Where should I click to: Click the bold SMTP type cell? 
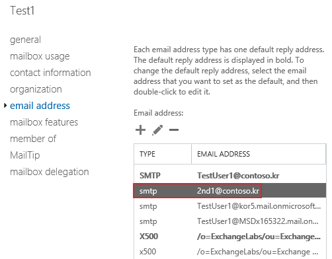coord(150,176)
